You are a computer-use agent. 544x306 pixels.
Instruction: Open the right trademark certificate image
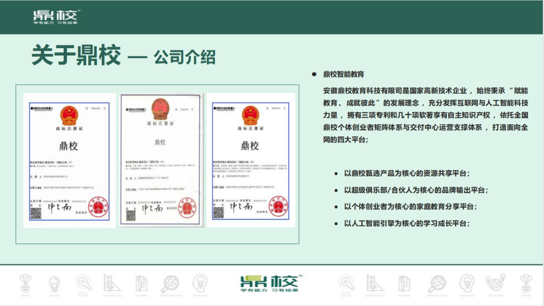point(251,160)
